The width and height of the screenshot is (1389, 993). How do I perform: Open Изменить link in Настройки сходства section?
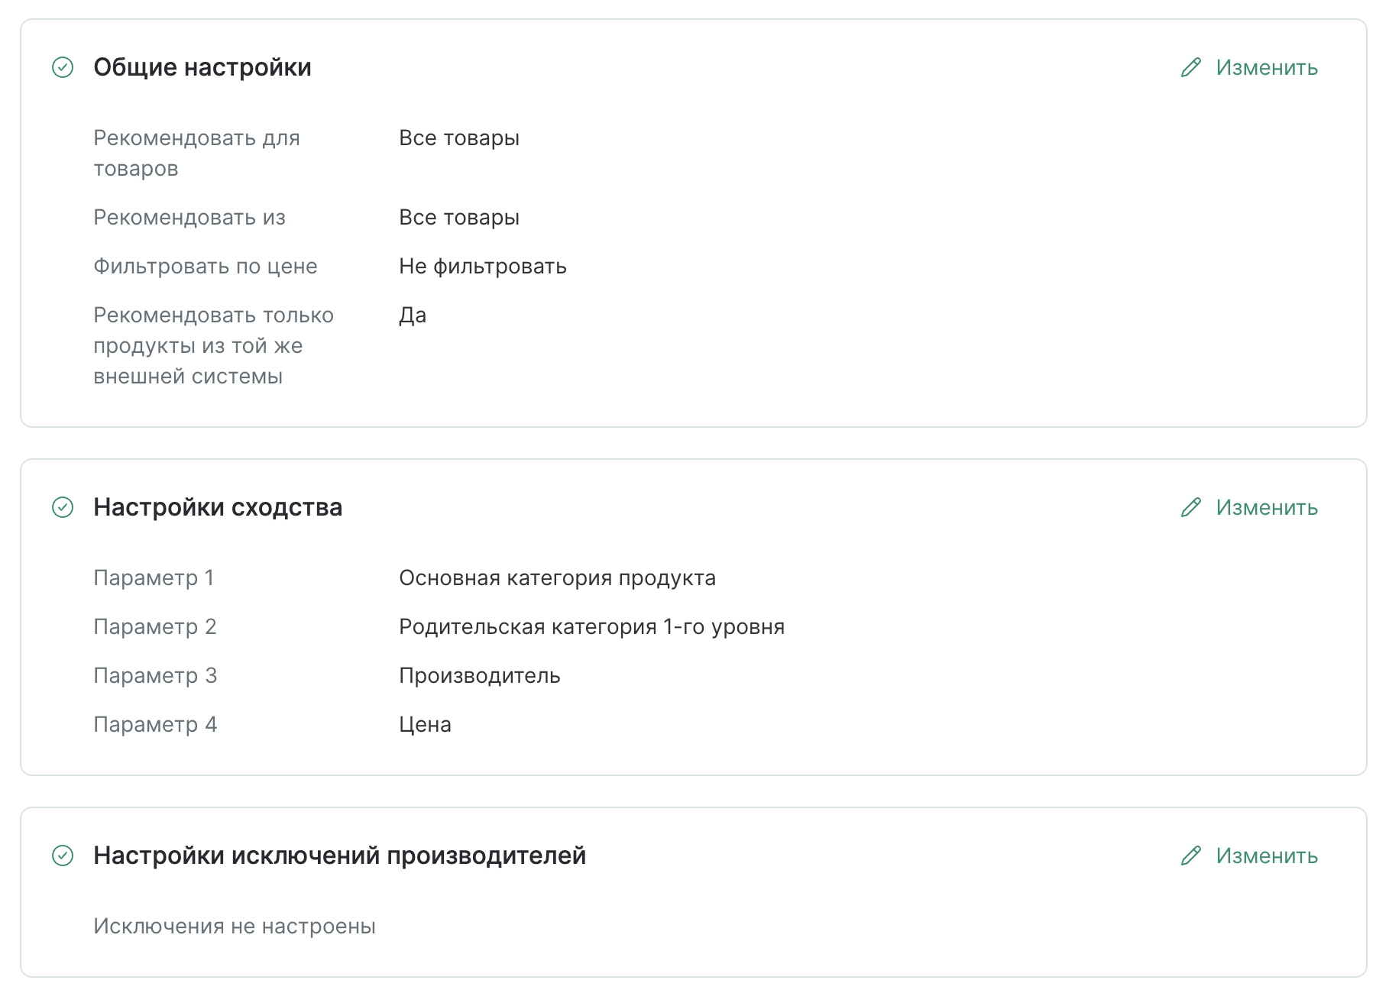(x=1266, y=506)
